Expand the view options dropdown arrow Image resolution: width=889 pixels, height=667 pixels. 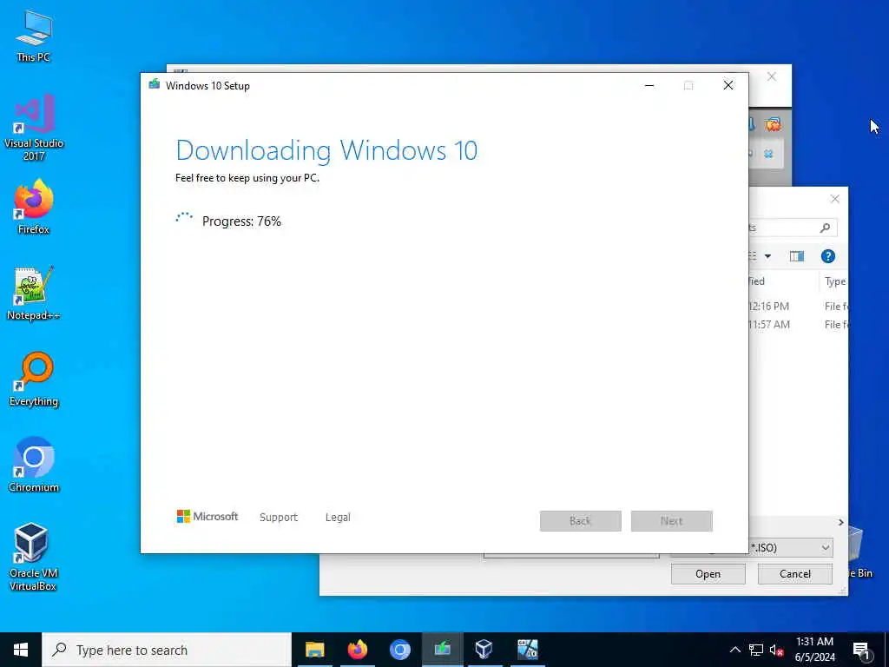767,256
